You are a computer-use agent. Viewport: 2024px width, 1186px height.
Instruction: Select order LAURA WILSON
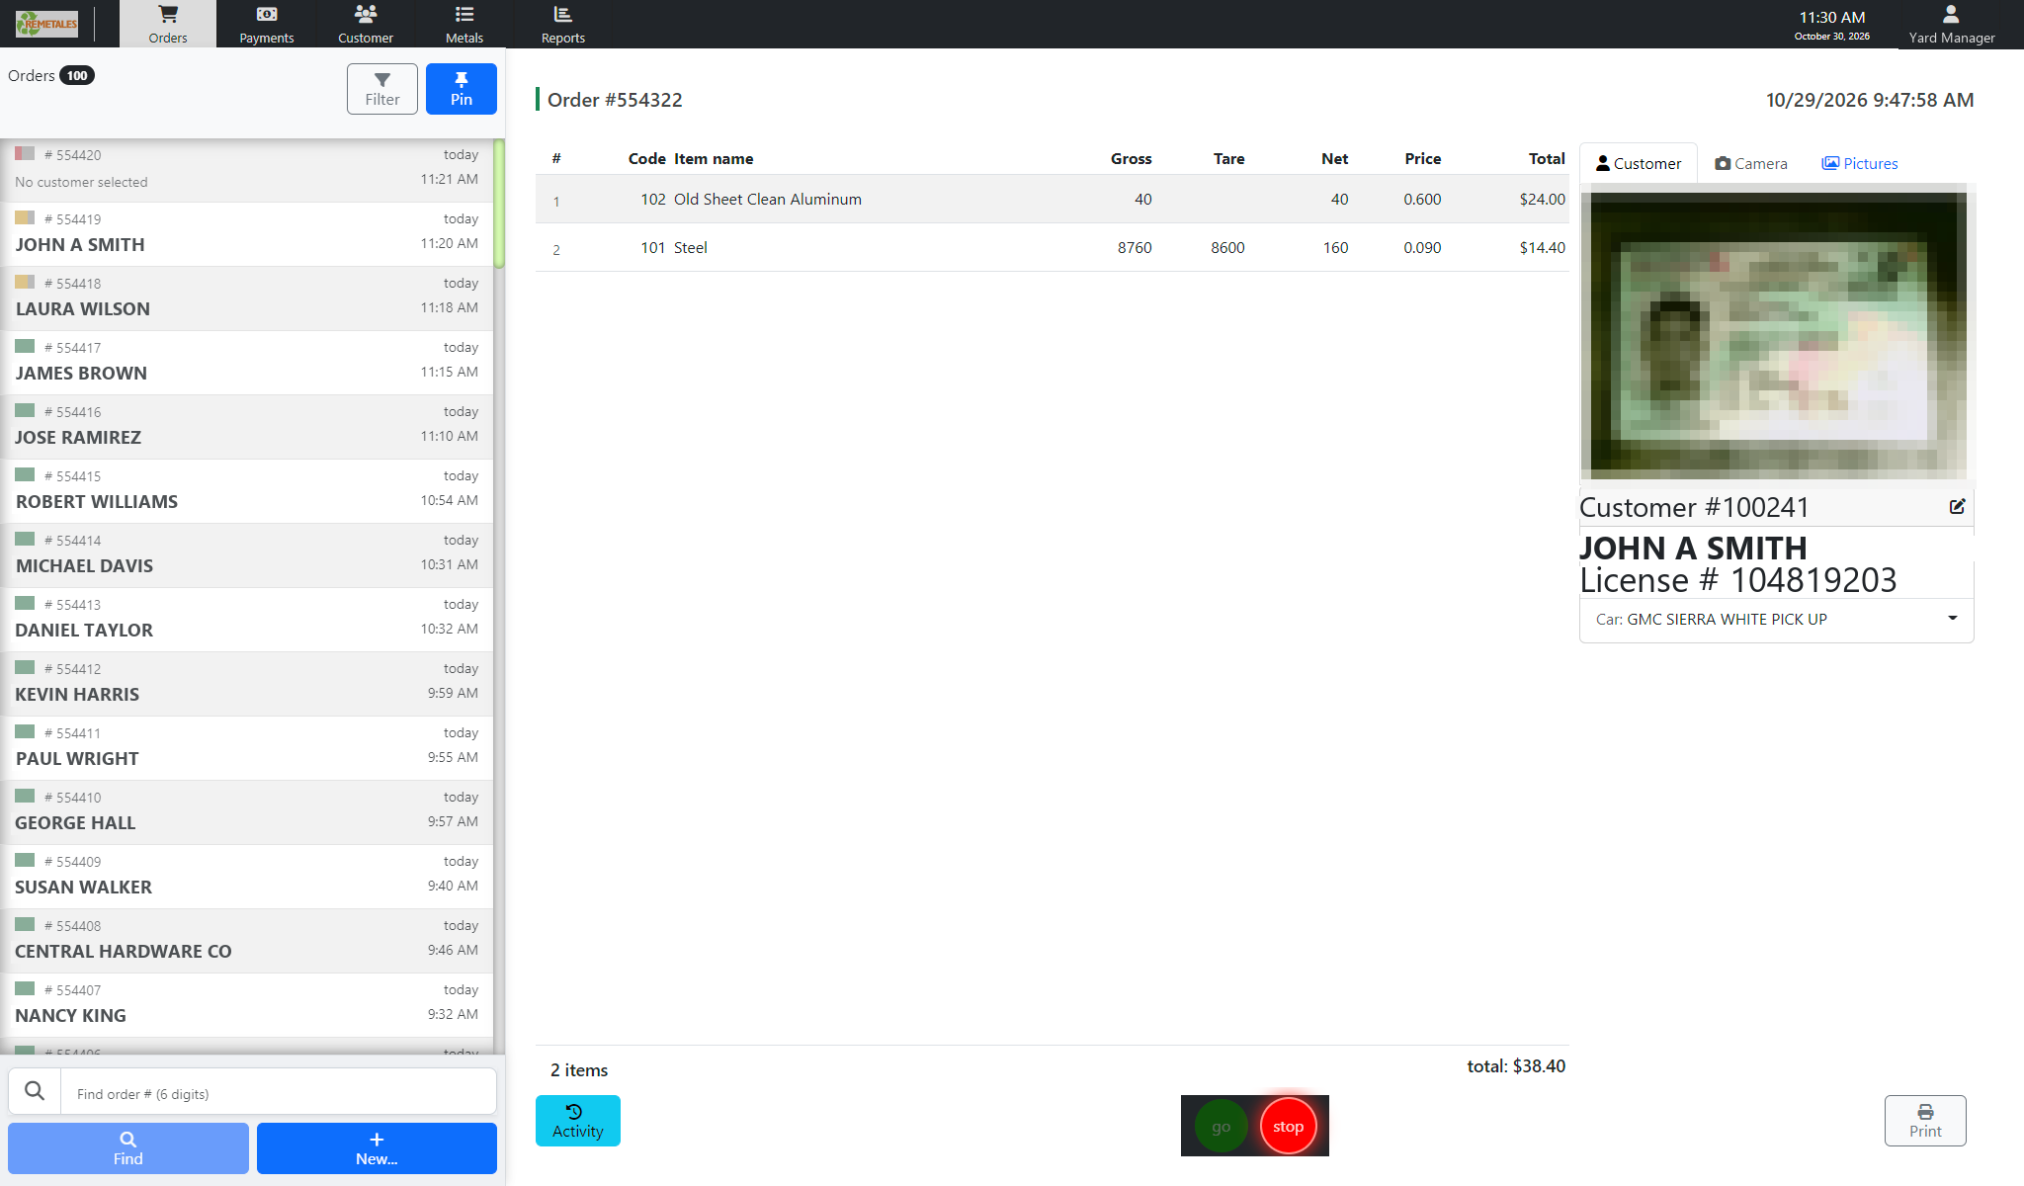(246, 298)
